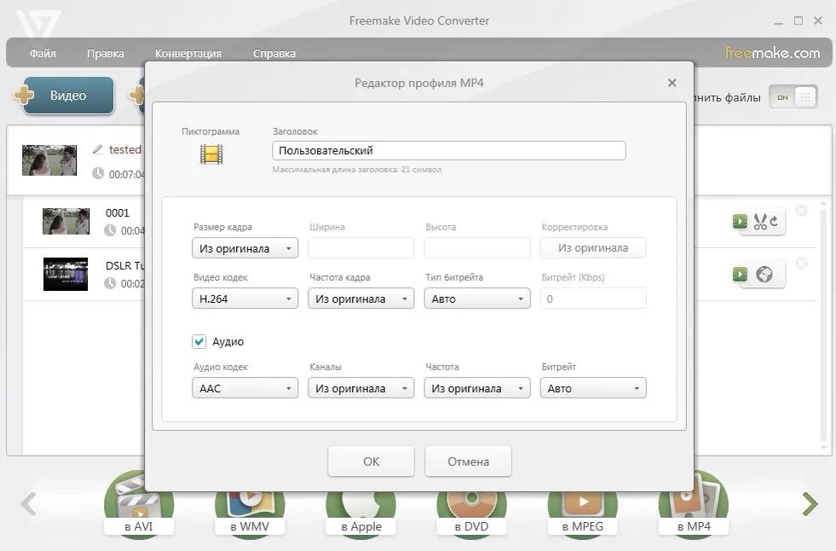
Task: Open the Тип битрейта Авто dropdown
Action: coord(477,299)
